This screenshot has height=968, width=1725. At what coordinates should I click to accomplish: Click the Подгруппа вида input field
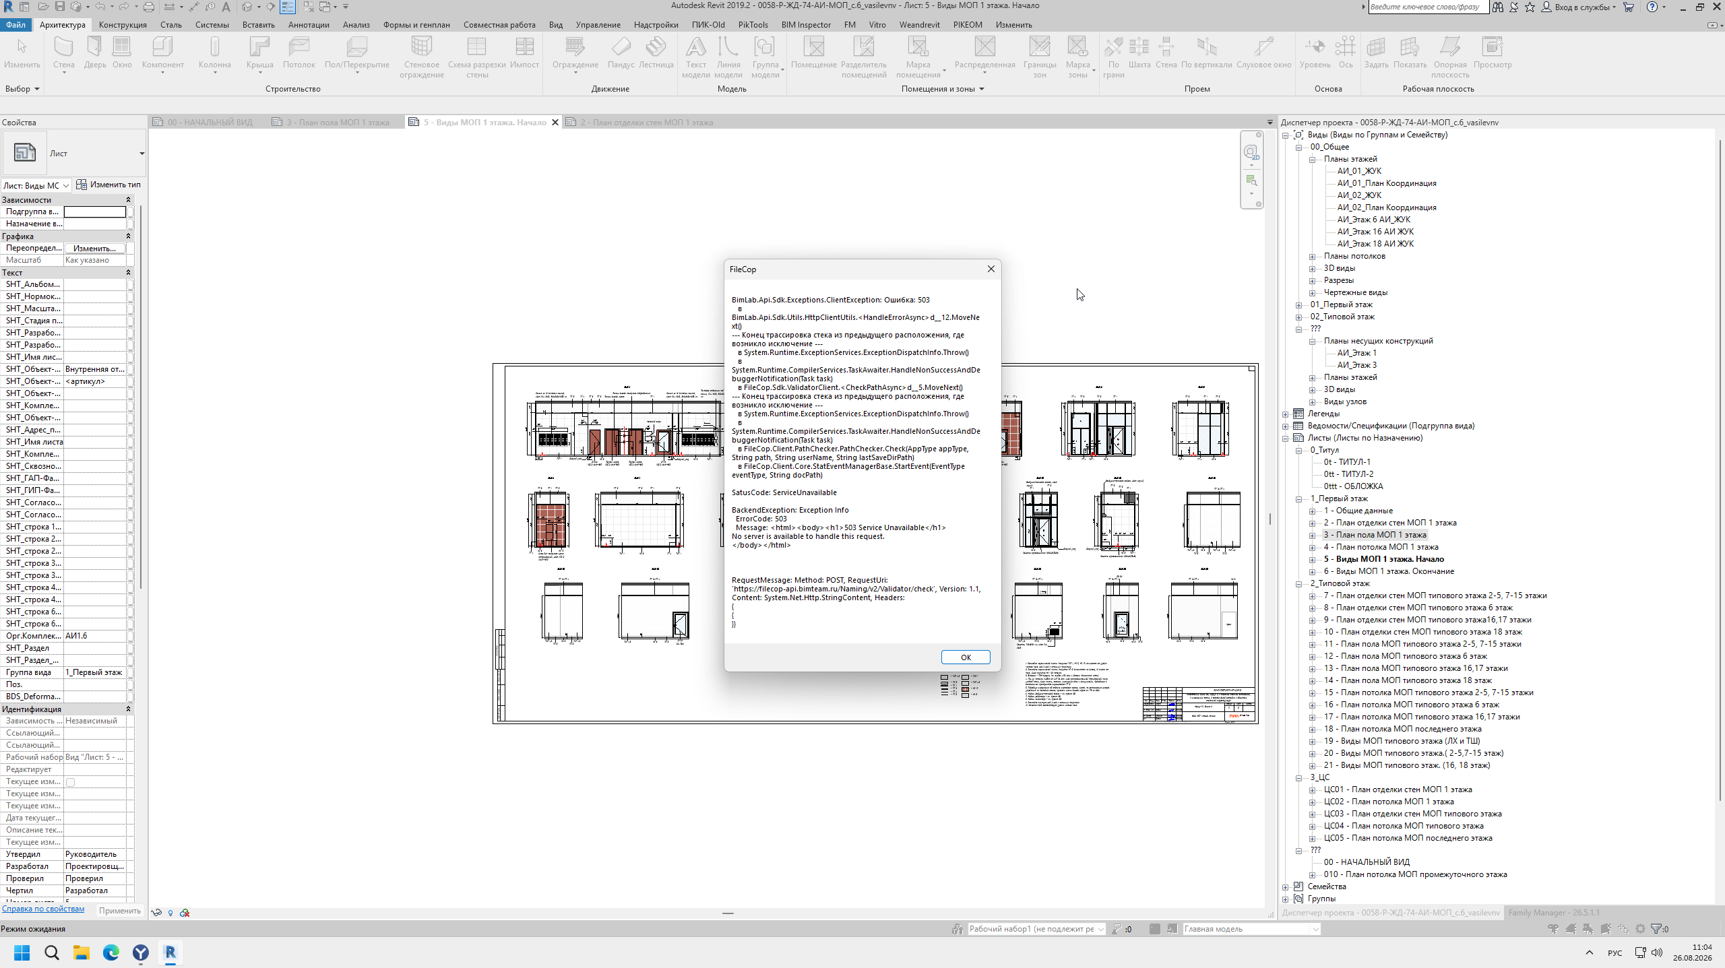[x=94, y=212]
